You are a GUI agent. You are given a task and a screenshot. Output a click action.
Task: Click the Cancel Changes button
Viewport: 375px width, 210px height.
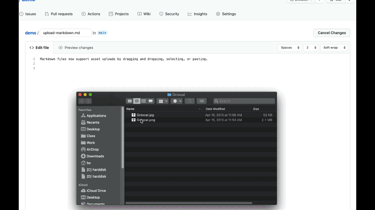click(332, 33)
